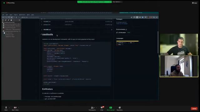Open View Options dropdown at top
Screen dimensions: 200x112
click(x=117, y=2)
